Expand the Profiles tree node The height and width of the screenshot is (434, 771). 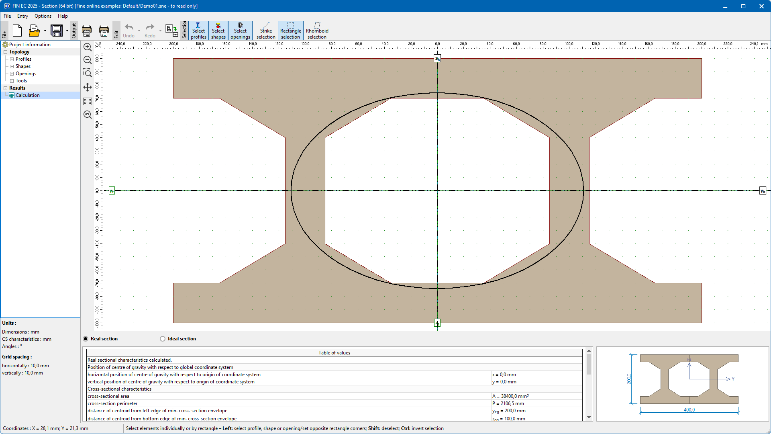coord(12,59)
